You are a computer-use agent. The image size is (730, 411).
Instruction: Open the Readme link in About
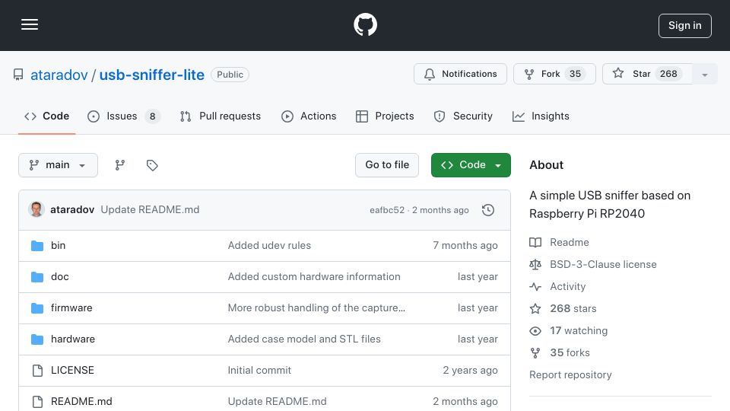559,242
